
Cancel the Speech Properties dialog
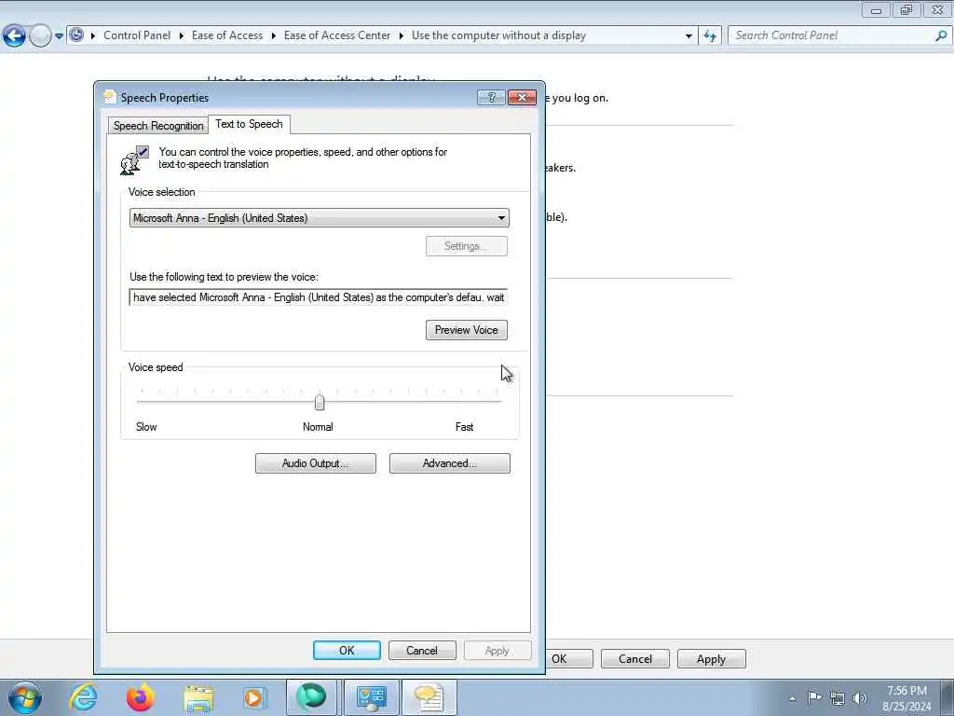tap(422, 650)
